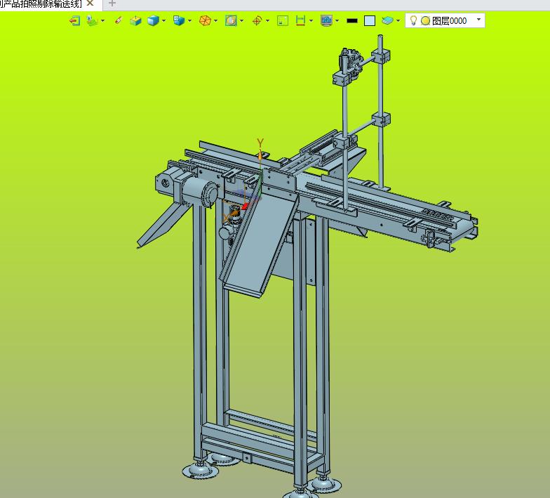Click the light blue face color swatch
This screenshot has height=498, width=550.
coord(370,21)
